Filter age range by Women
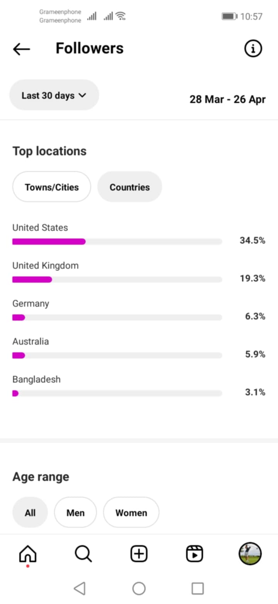This screenshot has height=604, width=278. (131, 513)
